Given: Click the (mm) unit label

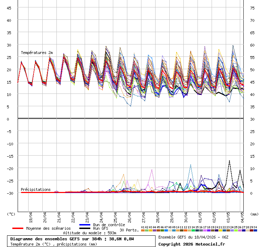Looking at the screenshot, I should click(x=254, y=214).
